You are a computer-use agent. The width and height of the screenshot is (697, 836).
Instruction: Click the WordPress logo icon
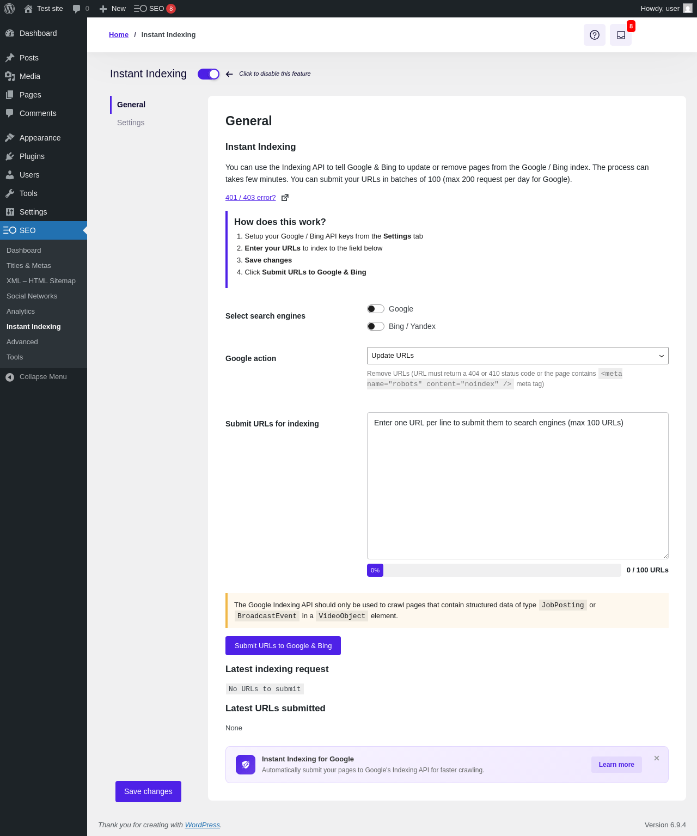pyautogui.click(x=9, y=9)
